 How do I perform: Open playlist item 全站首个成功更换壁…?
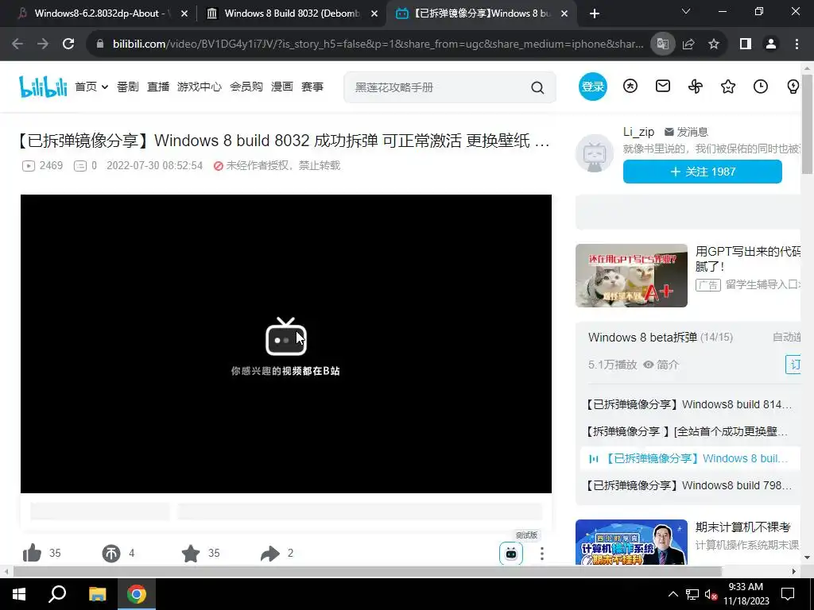687,431
